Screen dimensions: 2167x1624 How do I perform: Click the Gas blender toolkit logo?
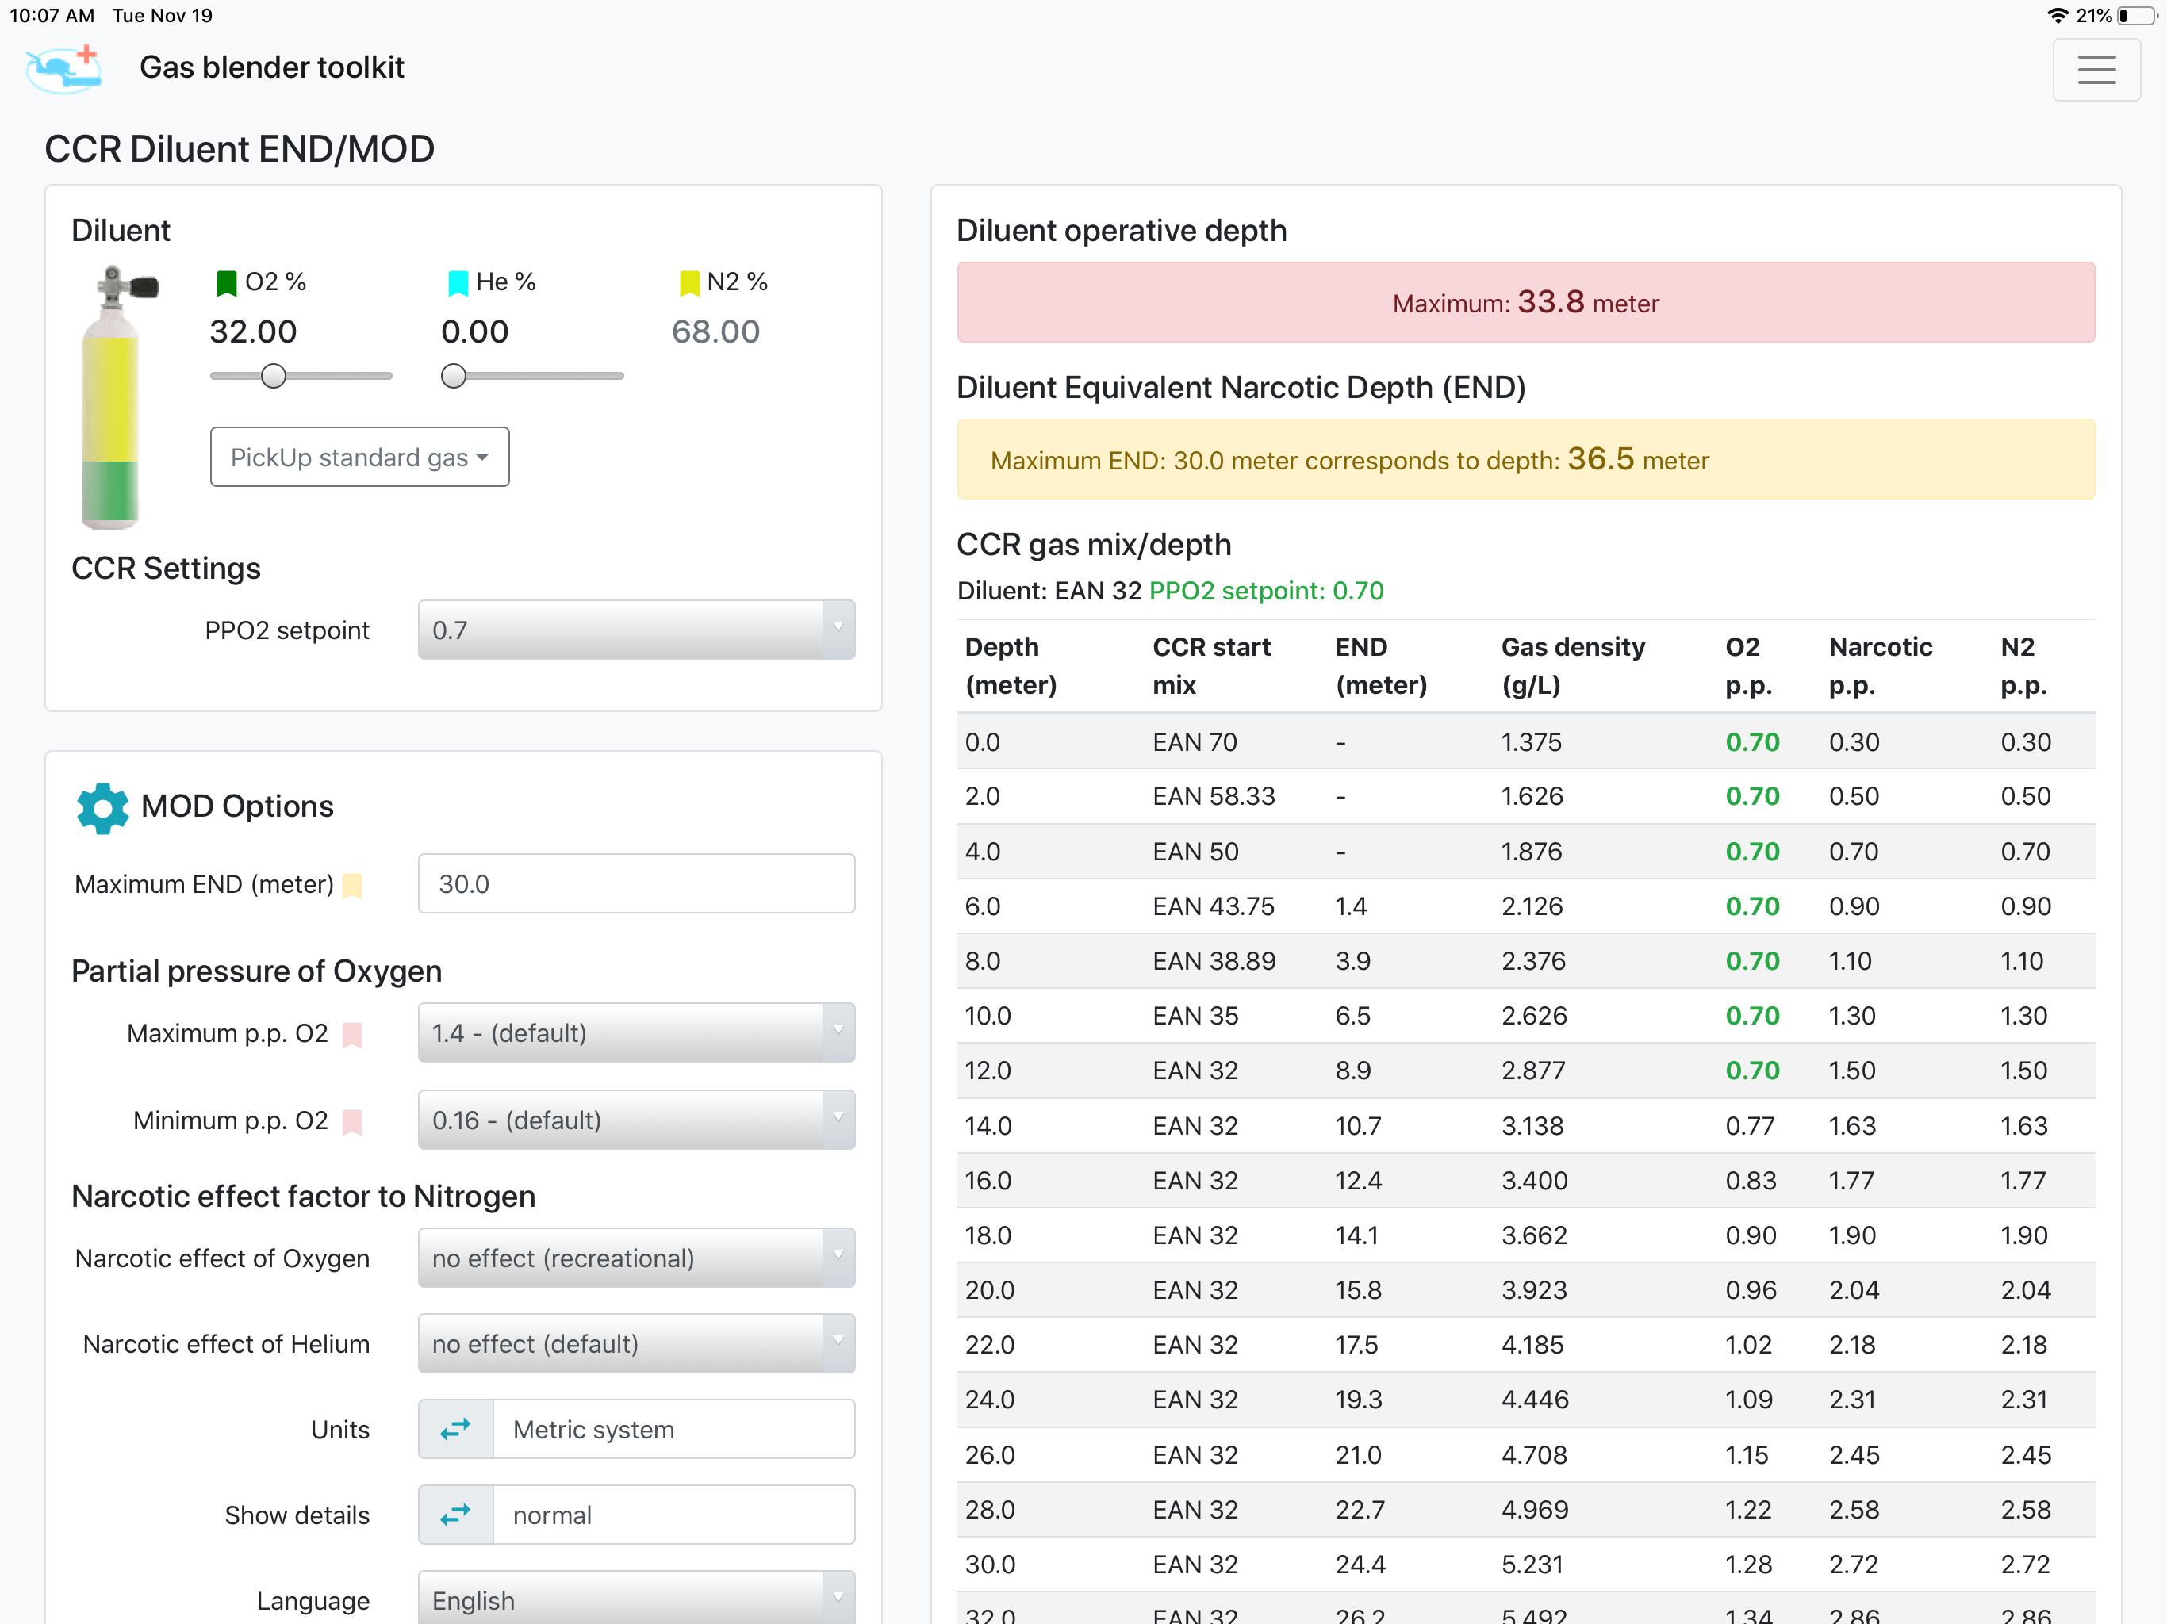point(63,67)
